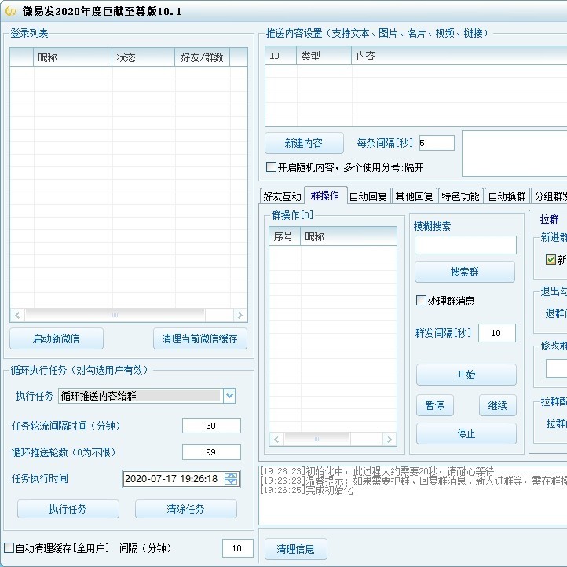
Task: Click the 清理信息 button
Action: pos(296,549)
